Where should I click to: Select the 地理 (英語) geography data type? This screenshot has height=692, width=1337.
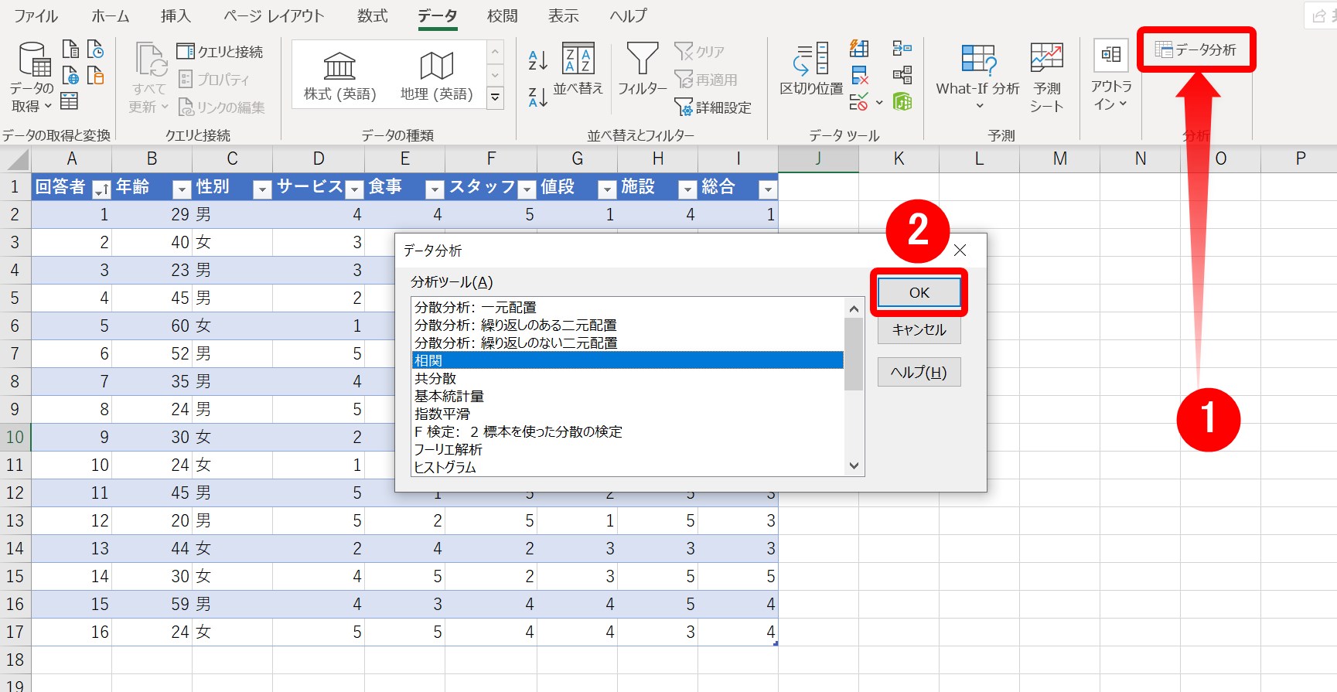click(437, 77)
